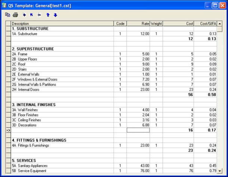Click the current row indicator marker
This screenshot has height=177, width=228.
[7, 130]
